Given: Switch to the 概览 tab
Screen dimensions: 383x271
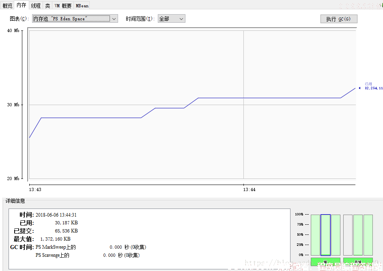Looking at the screenshot, I should pyautogui.click(x=7, y=5).
